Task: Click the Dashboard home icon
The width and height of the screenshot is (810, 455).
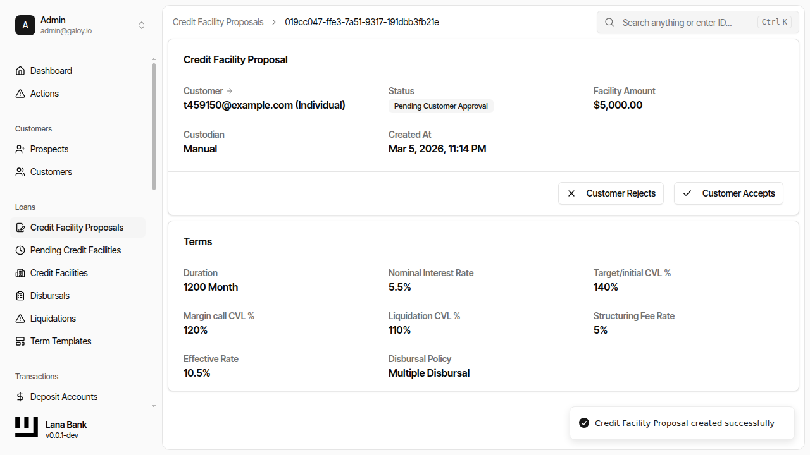Action: coord(20,71)
